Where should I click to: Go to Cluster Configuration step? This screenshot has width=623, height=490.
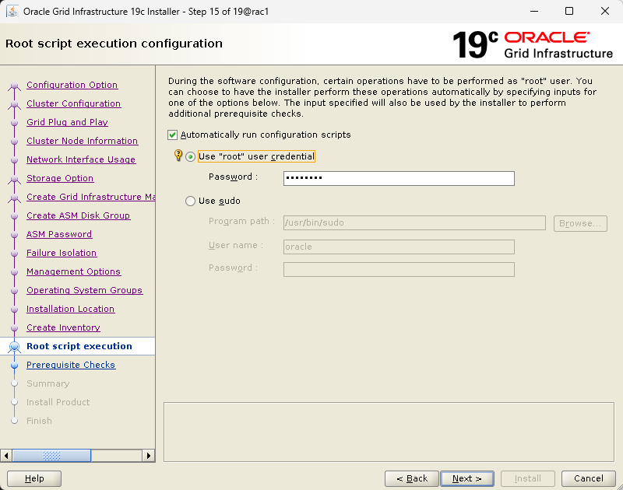73,103
